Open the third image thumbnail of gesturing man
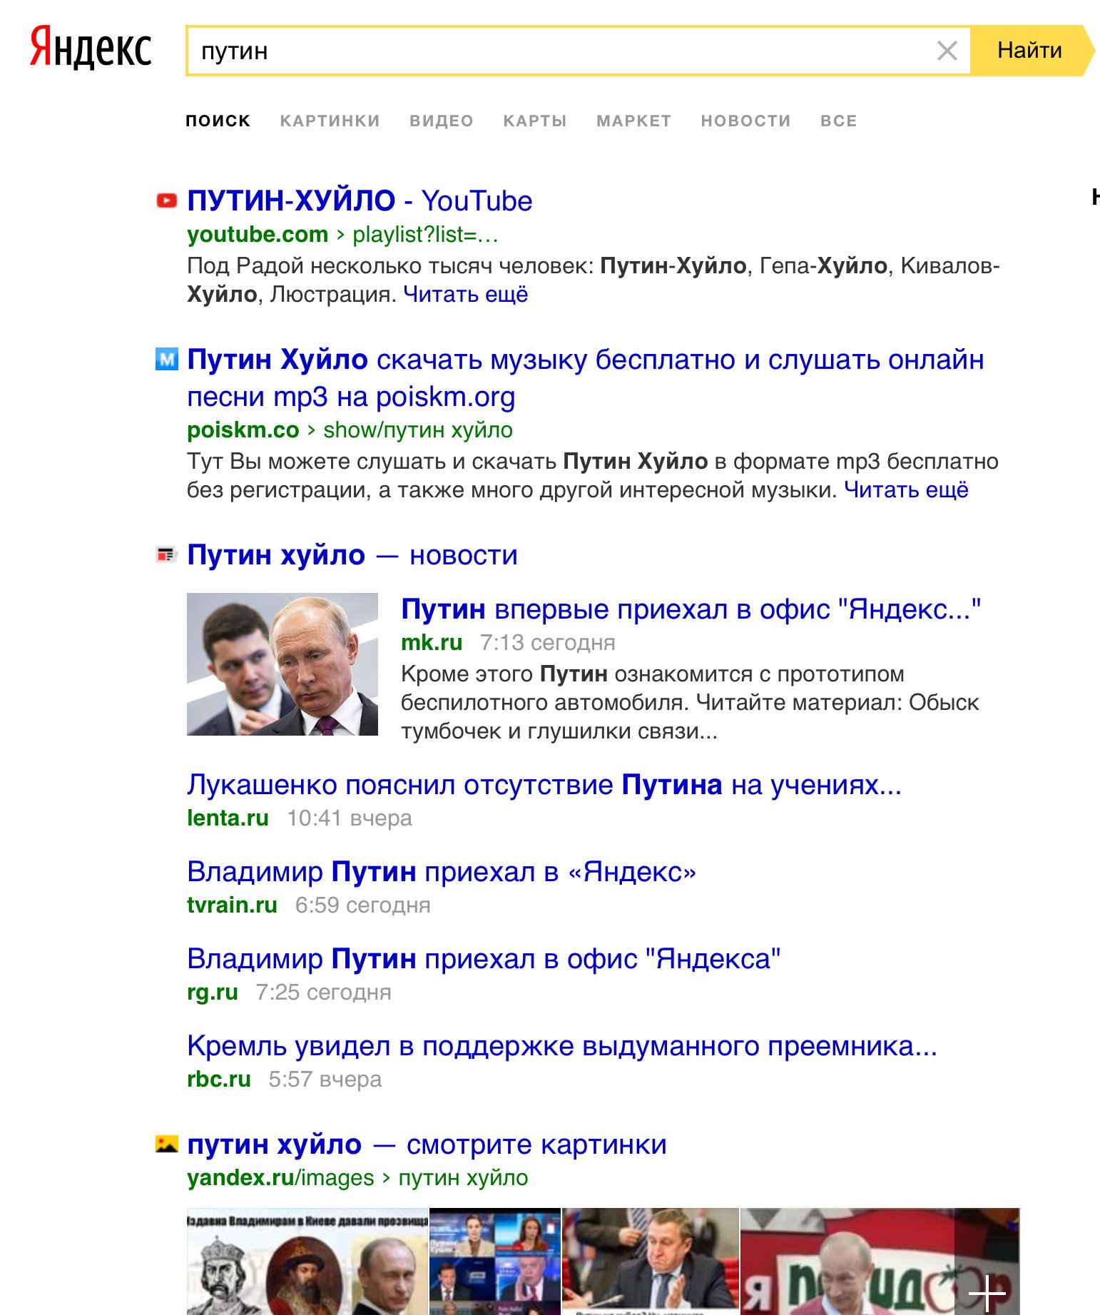This screenshot has height=1315, width=1100. 651,1261
